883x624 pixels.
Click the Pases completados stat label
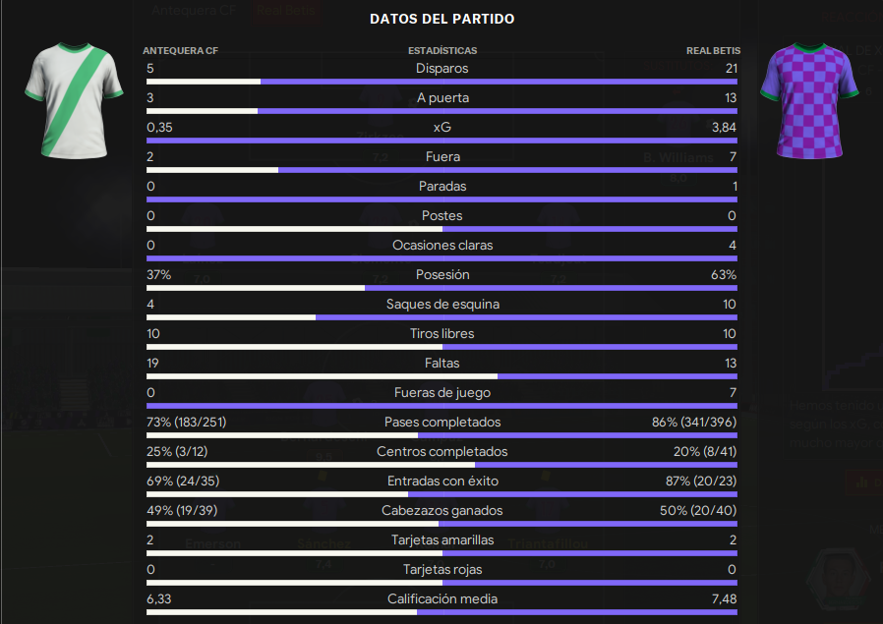tap(442, 422)
